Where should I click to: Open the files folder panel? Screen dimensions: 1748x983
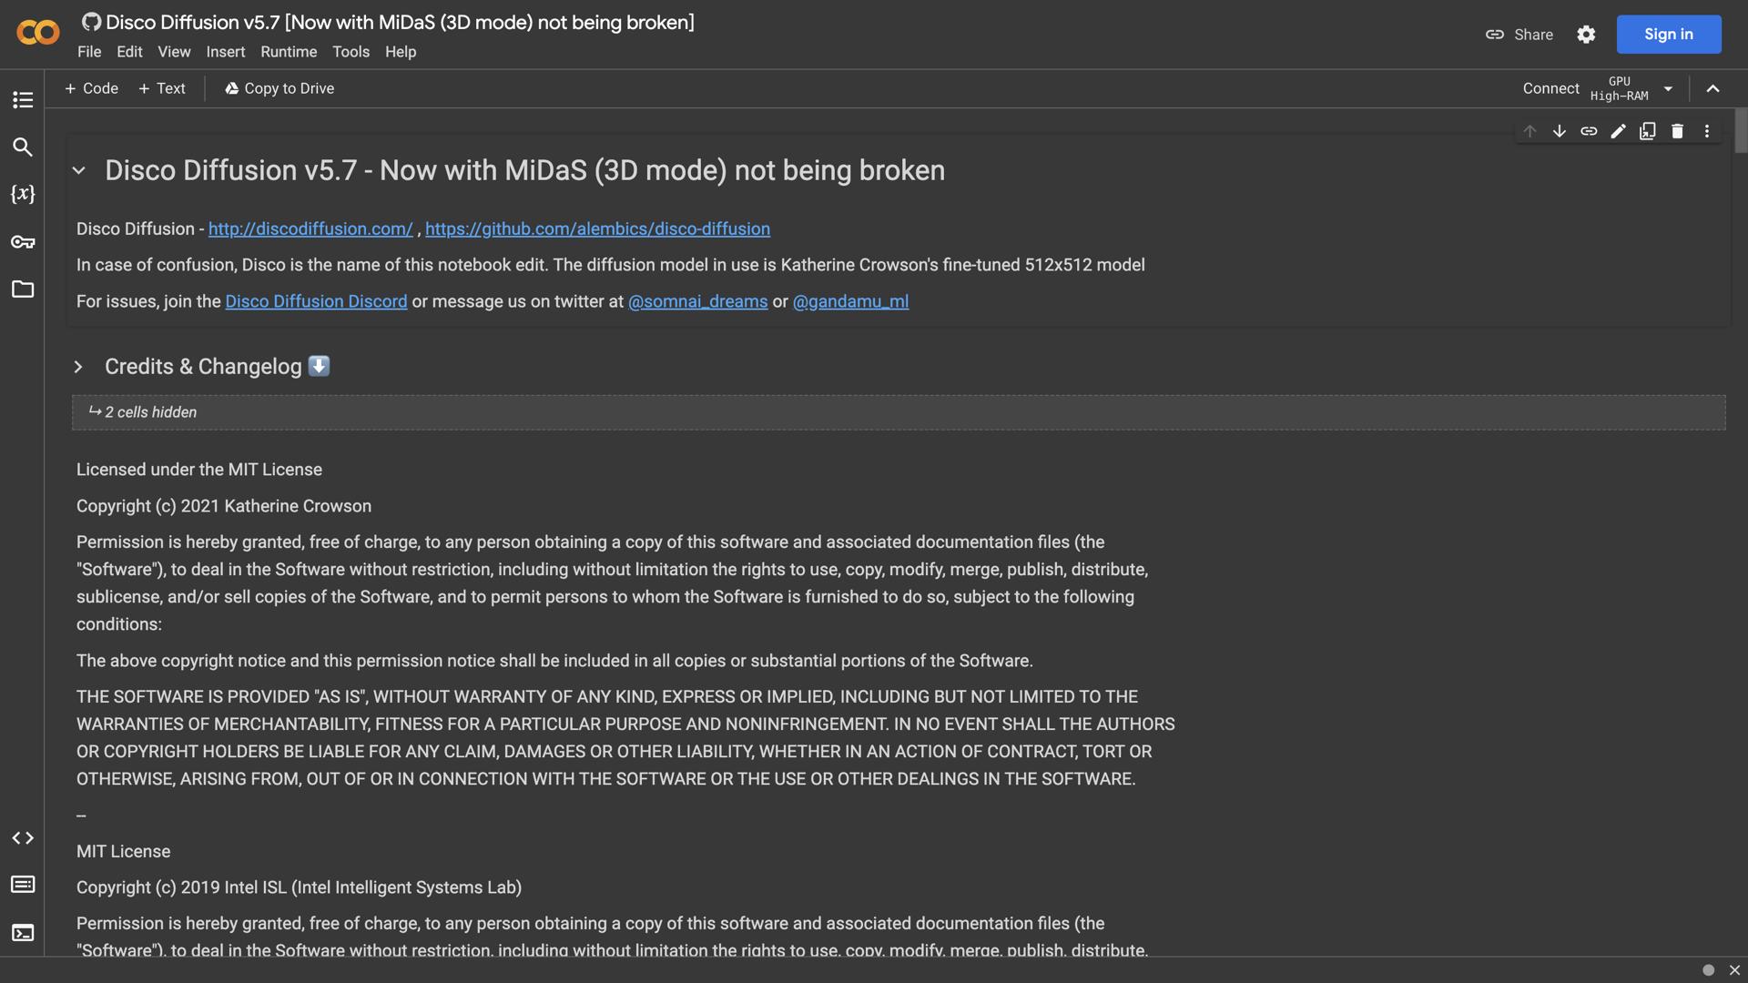point(23,289)
